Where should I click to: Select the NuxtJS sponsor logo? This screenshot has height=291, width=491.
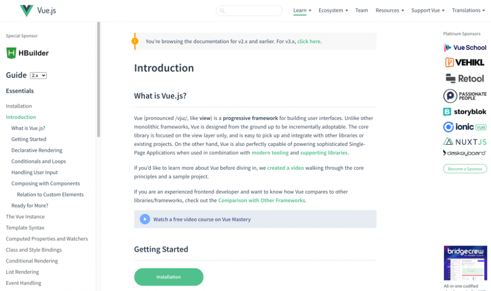tap(465, 142)
